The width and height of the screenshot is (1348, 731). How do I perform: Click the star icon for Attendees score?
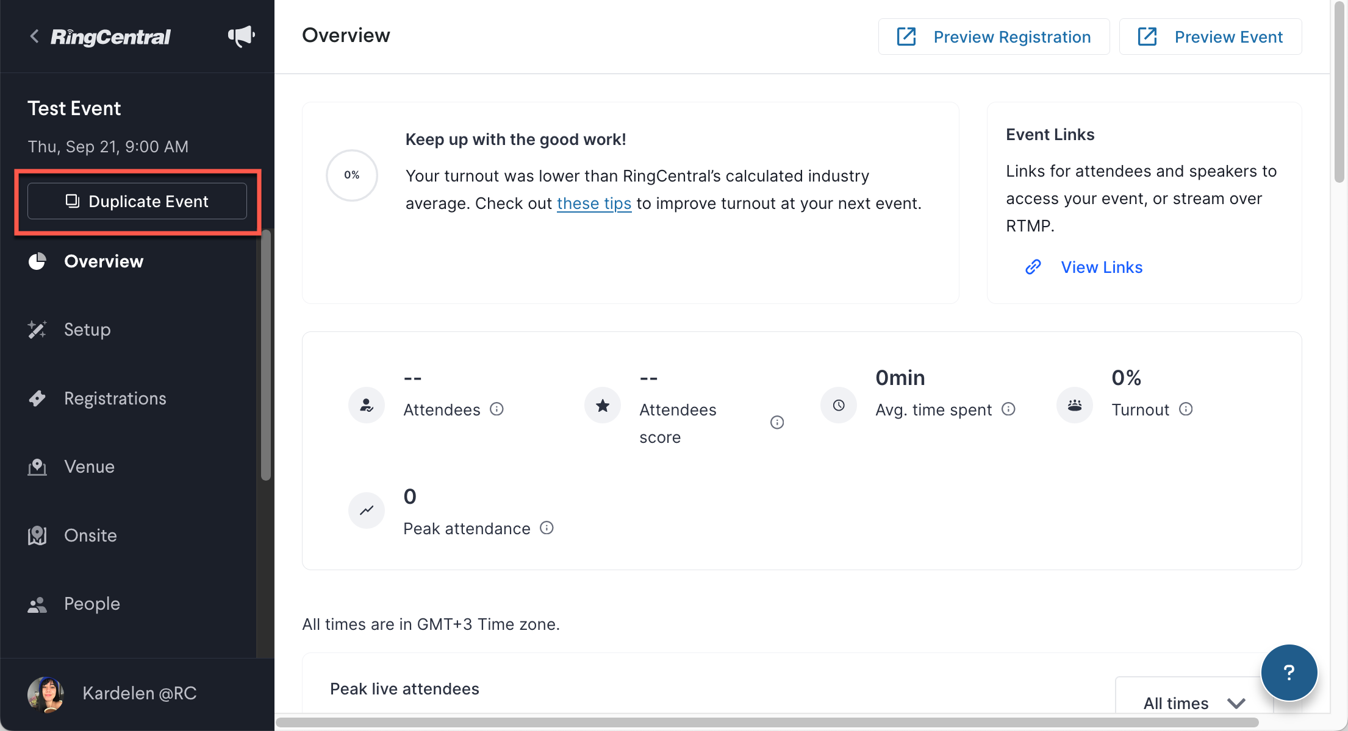point(603,405)
